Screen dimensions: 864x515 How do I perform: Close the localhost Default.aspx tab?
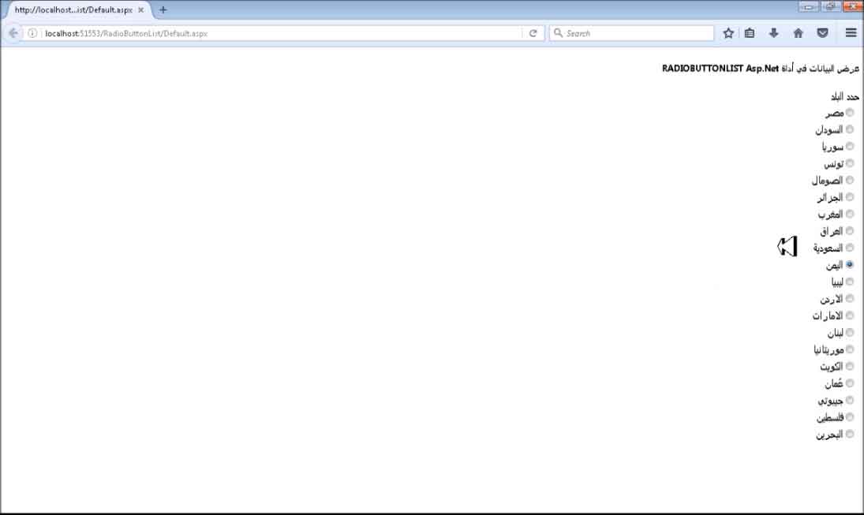tap(141, 10)
